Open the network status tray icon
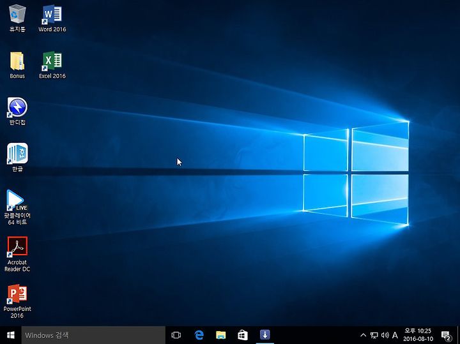This screenshot has height=344, width=460. pyautogui.click(x=374, y=335)
